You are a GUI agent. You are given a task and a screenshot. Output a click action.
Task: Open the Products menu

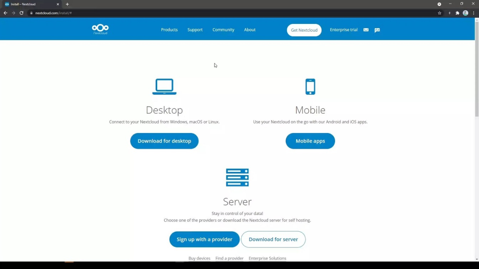(x=169, y=30)
